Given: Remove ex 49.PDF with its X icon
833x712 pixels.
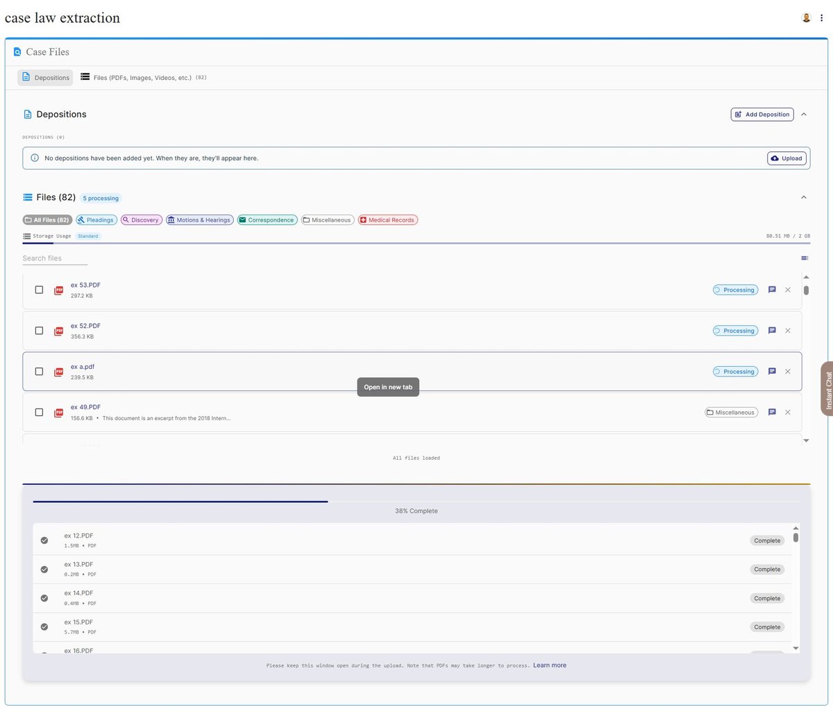Looking at the screenshot, I should pyautogui.click(x=788, y=413).
